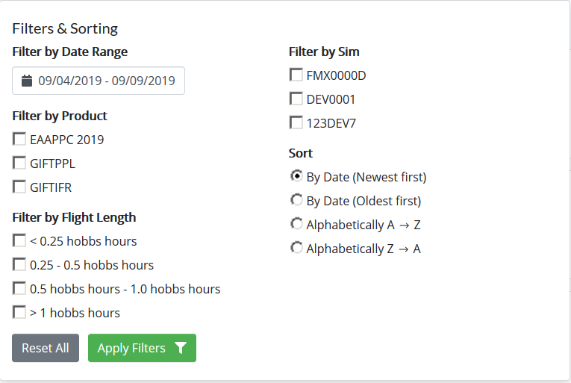This screenshot has height=383, width=571.
Task: Sort Alphabetically A → Z
Action: pos(296,224)
